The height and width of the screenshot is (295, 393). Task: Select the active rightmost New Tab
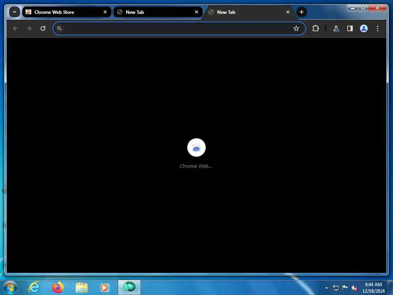[x=249, y=12]
